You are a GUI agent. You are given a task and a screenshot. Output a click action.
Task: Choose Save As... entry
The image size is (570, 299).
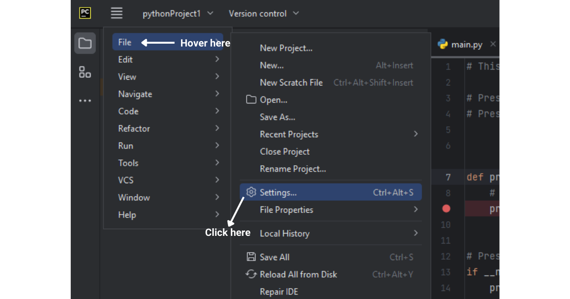(331, 117)
